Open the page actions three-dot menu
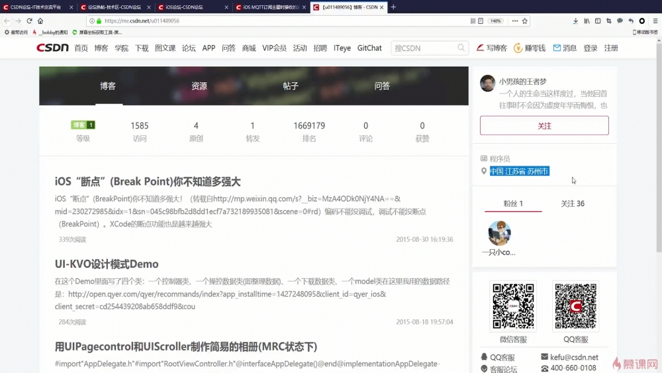This screenshot has width=662, height=373. click(x=514, y=21)
